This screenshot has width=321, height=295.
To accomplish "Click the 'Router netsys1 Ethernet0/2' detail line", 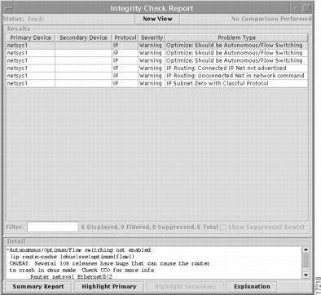I will point(71,277).
